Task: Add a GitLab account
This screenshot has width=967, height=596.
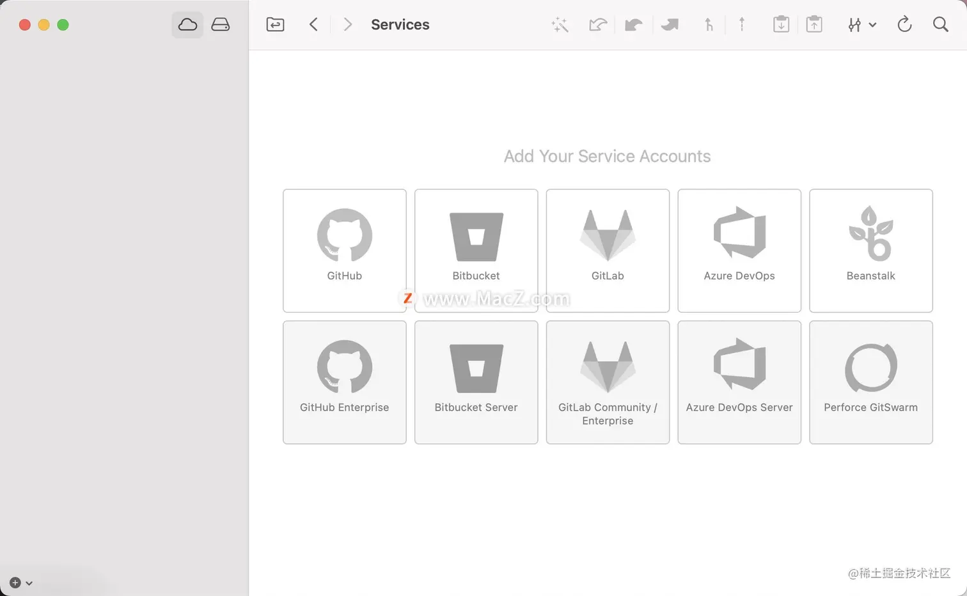Action: [608, 251]
